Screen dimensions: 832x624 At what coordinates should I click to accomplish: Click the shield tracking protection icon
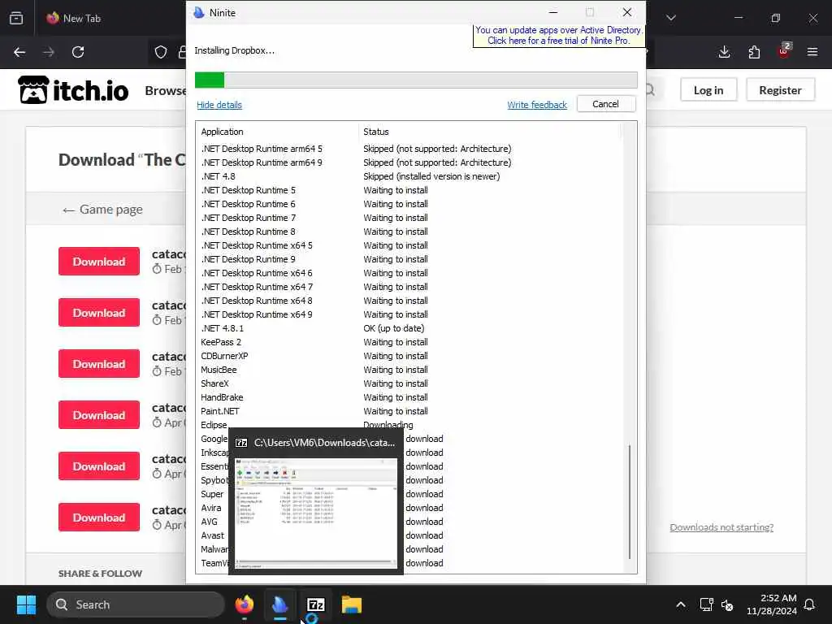click(x=161, y=52)
